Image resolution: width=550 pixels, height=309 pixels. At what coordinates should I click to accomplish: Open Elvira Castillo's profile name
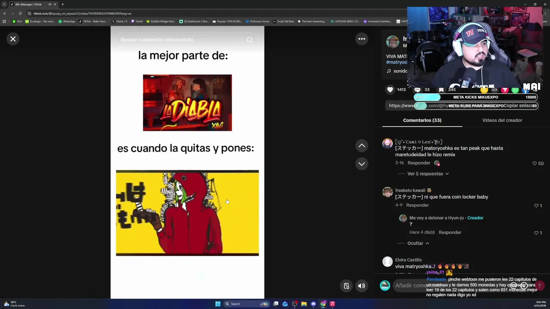pos(408,260)
